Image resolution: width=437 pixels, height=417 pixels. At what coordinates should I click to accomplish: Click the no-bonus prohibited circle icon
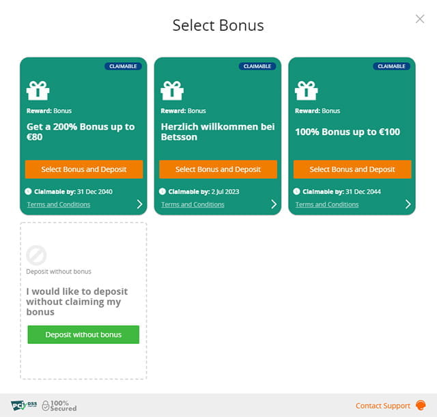pyautogui.click(x=36, y=255)
